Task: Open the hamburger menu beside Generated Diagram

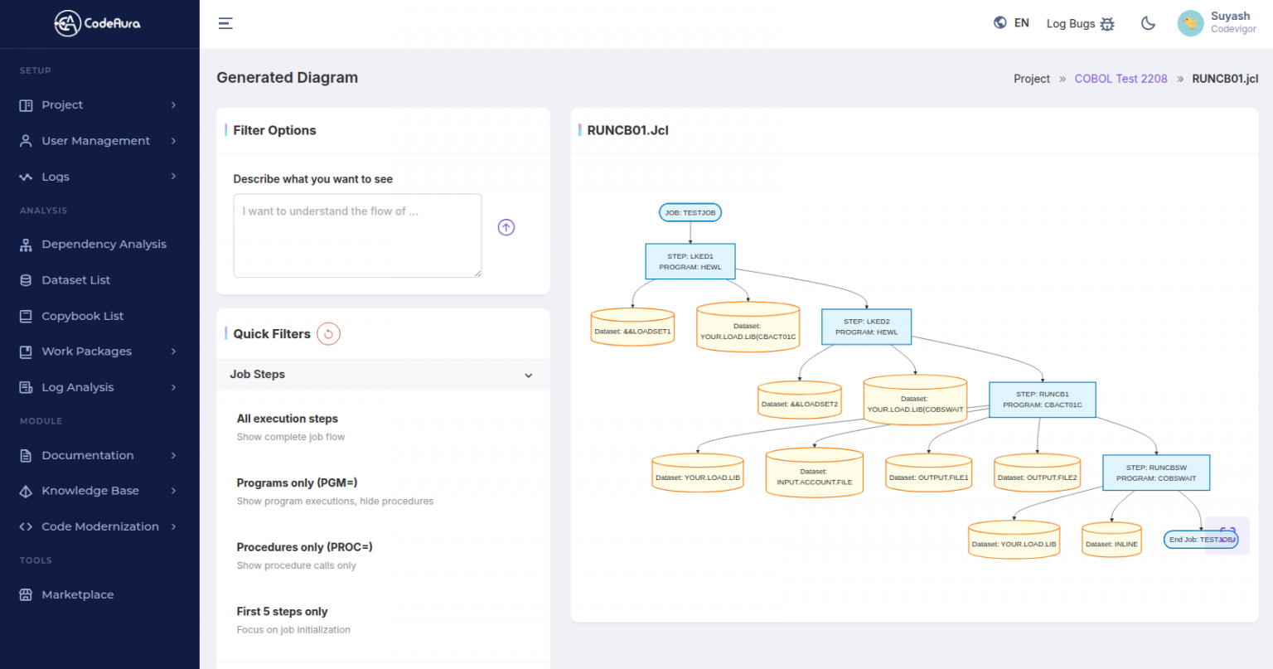Action: click(x=225, y=23)
